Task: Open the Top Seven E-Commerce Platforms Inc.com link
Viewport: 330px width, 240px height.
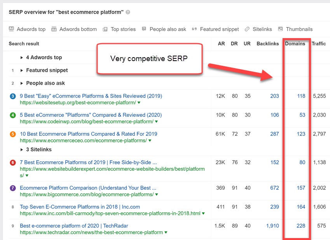Action: click(x=80, y=207)
